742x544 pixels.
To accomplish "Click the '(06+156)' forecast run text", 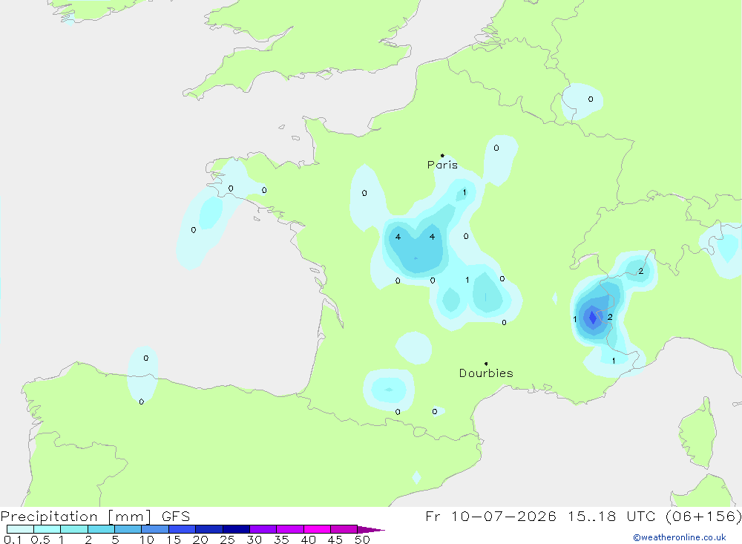I will (703, 516).
